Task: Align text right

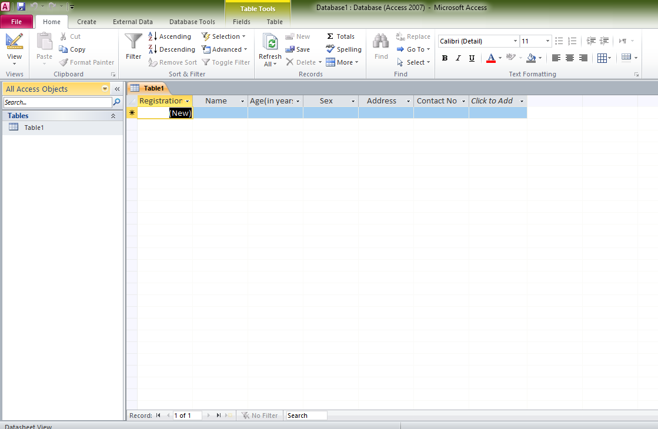Action: coord(583,58)
